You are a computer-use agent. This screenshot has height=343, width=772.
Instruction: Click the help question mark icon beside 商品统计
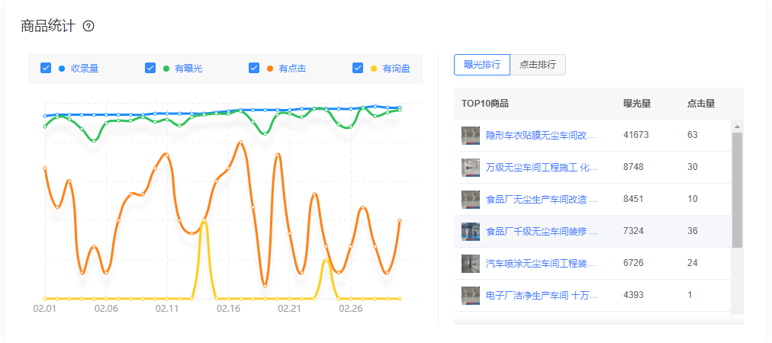(88, 27)
